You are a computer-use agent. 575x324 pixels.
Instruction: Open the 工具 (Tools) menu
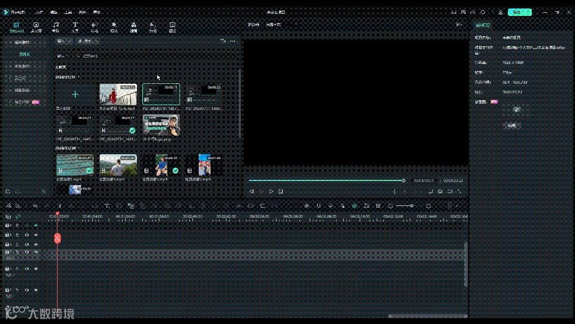(x=68, y=12)
